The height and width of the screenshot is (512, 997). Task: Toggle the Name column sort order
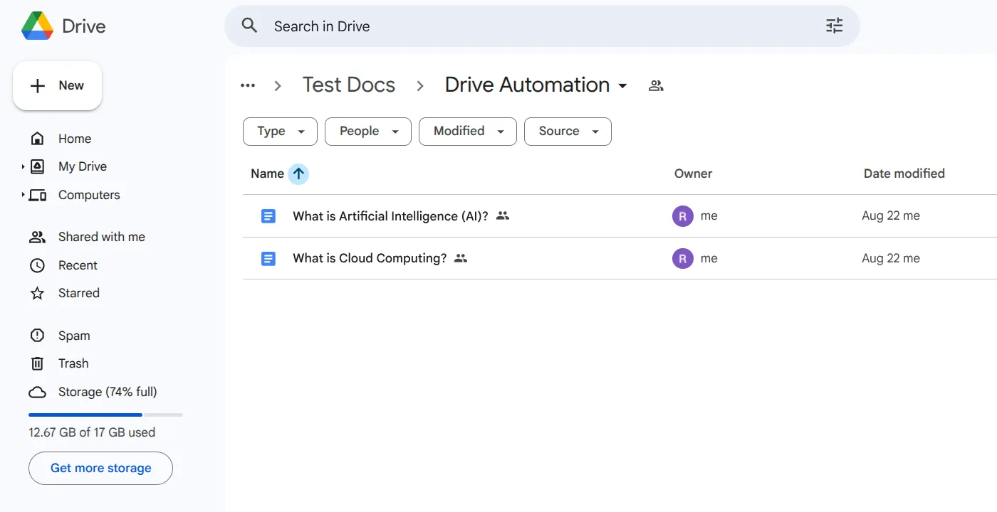298,174
